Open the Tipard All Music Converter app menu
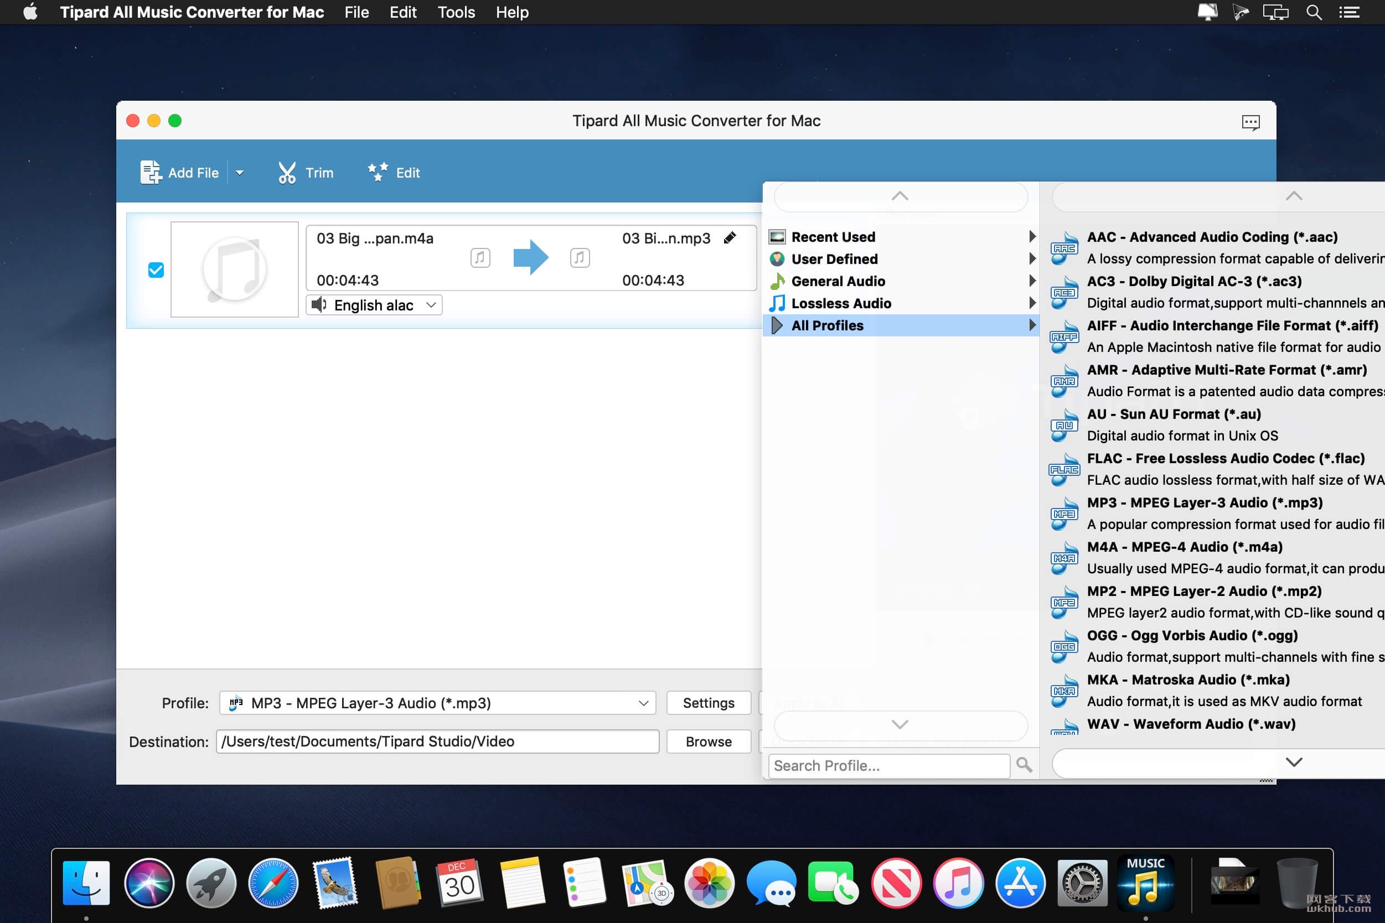 [192, 12]
